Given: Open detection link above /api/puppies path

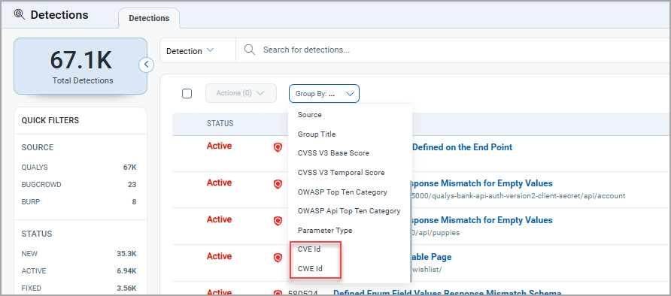Looking at the screenshot, I should [x=482, y=220].
